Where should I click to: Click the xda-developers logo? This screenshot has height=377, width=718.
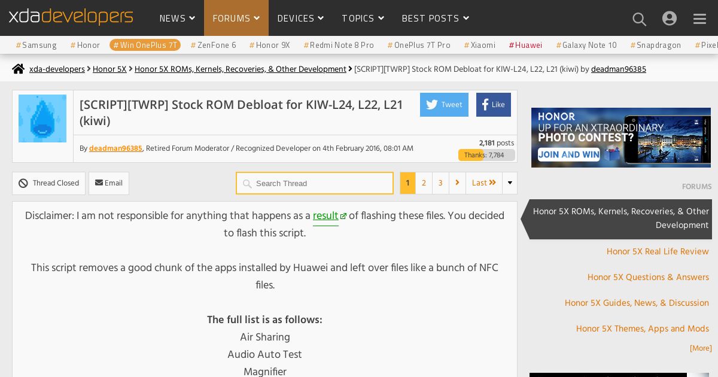71,17
